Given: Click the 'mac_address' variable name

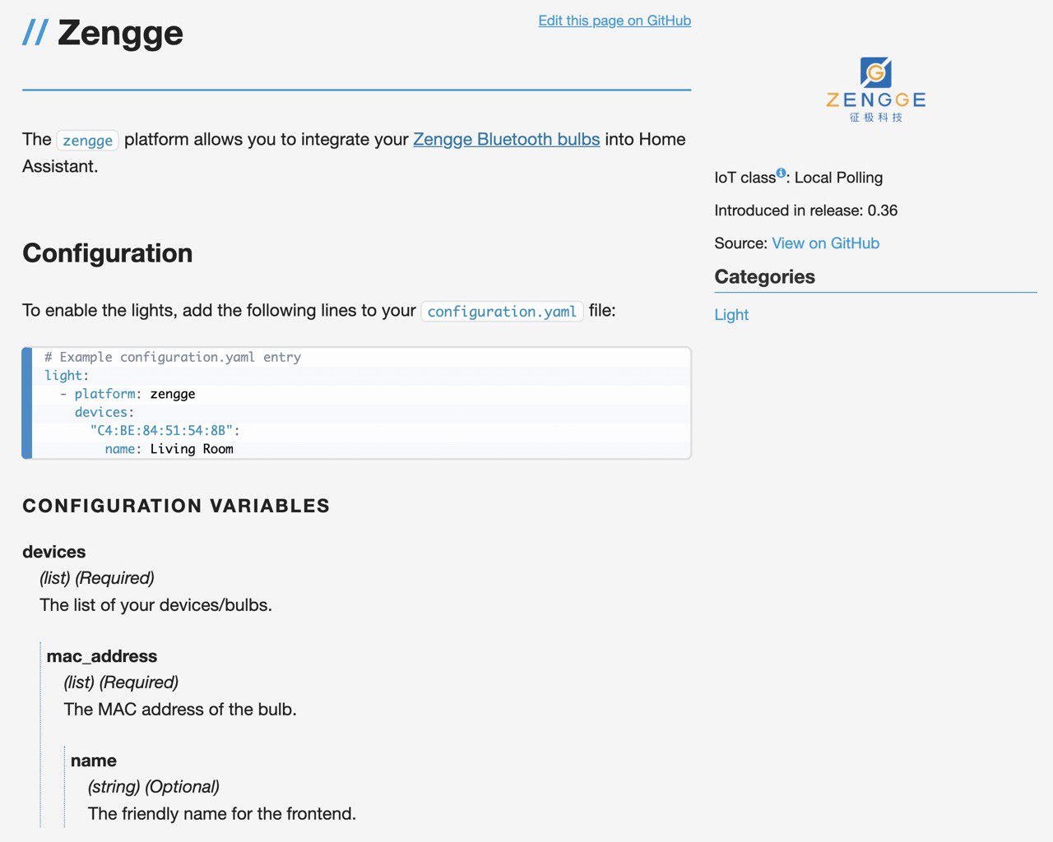Looking at the screenshot, I should point(102,656).
